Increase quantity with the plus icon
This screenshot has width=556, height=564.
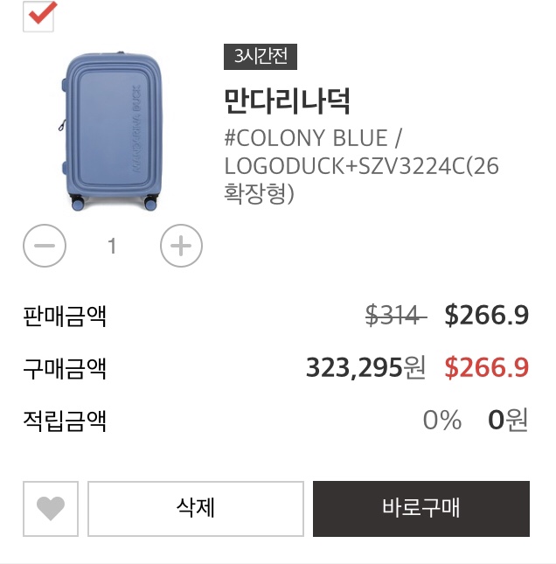pos(181,246)
